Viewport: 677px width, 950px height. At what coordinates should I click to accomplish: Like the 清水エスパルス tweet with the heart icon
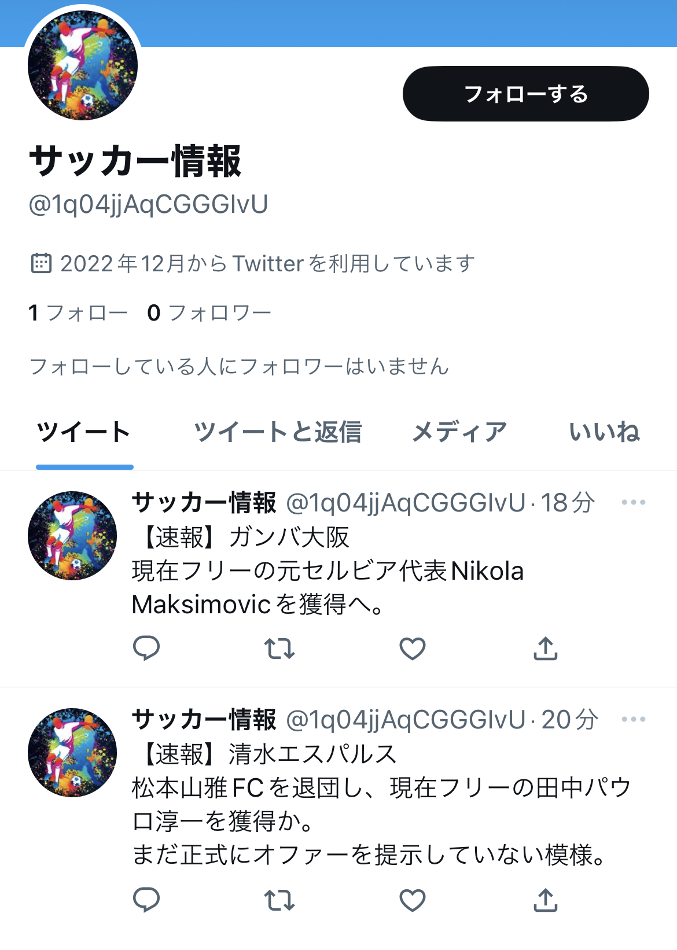coord(413,900)
